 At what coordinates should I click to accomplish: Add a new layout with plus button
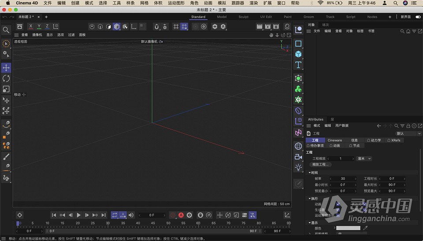(390, 17)
